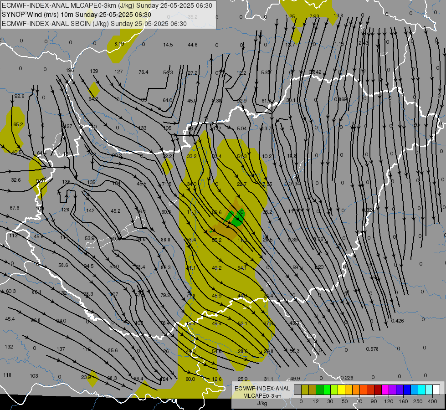Click the 67.6 grid value
The width and height of the screenshot is (446, 410).
click(15, 208)
